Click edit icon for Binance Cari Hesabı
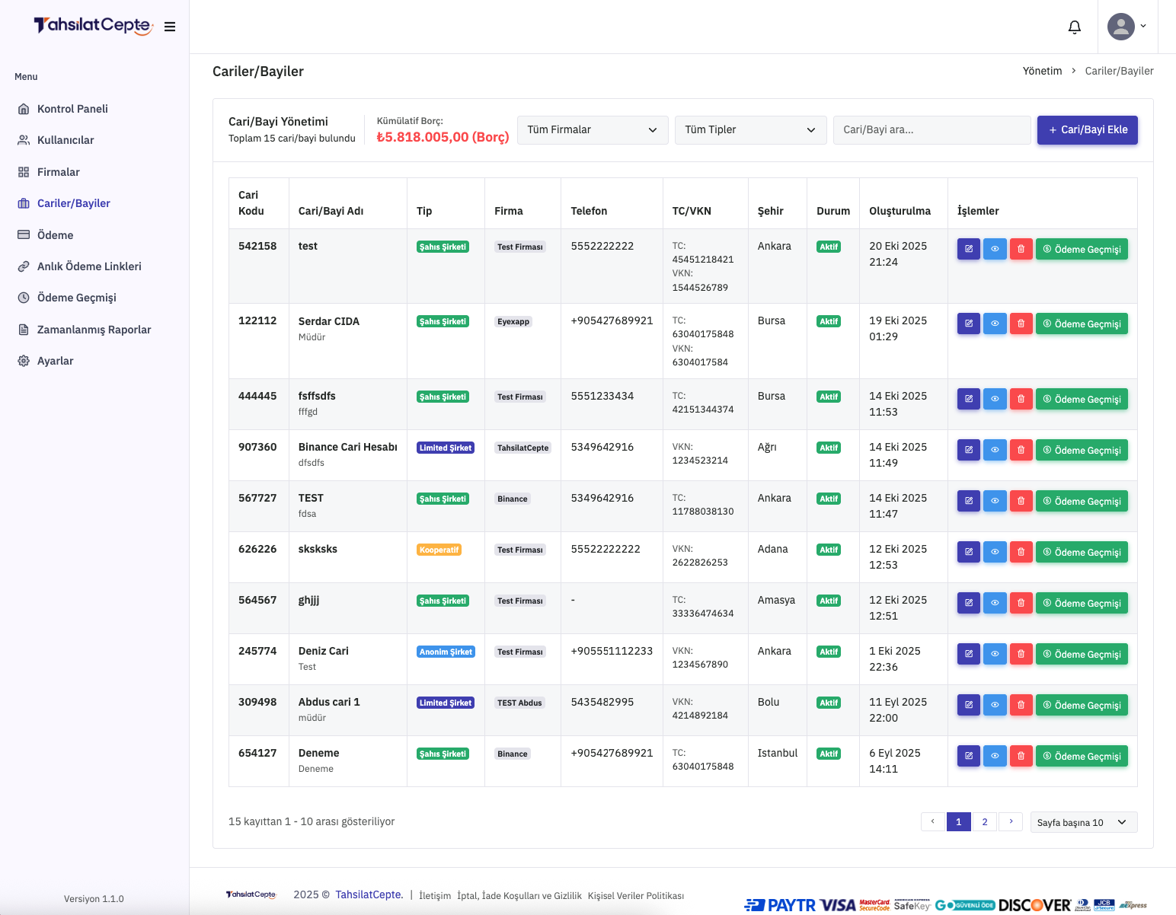Screen dimensions: 1176x915 [x=968, y=450]
